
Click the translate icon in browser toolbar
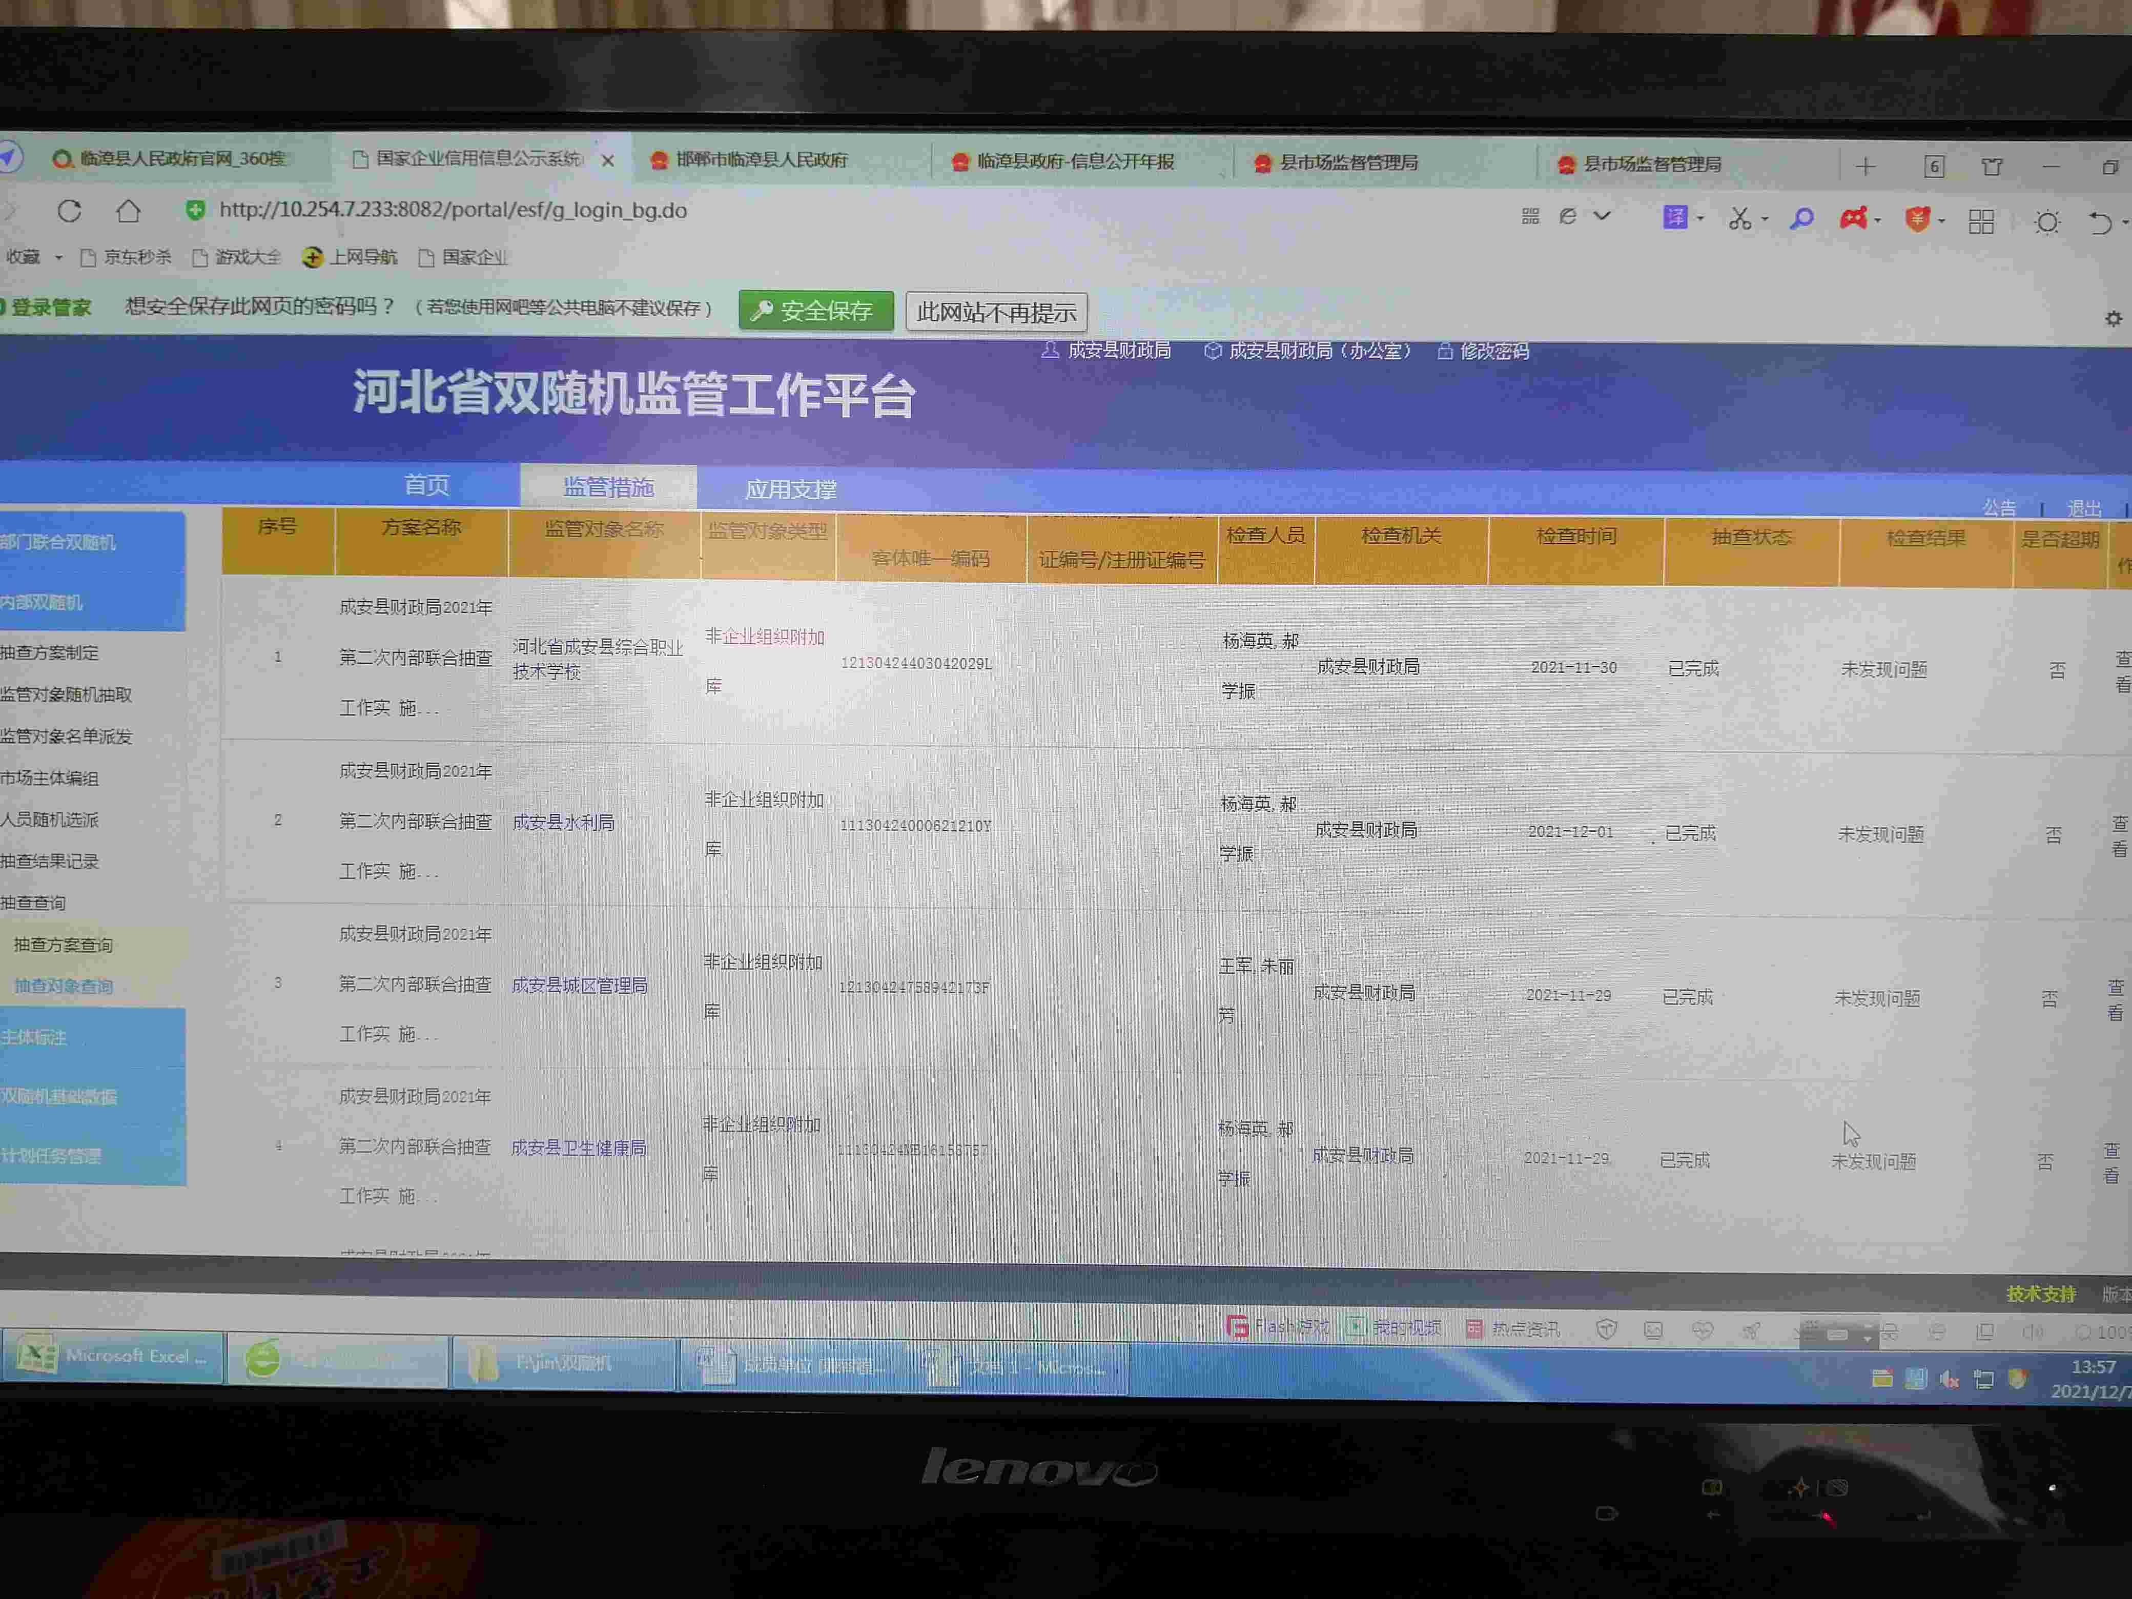coord(1675,218)
